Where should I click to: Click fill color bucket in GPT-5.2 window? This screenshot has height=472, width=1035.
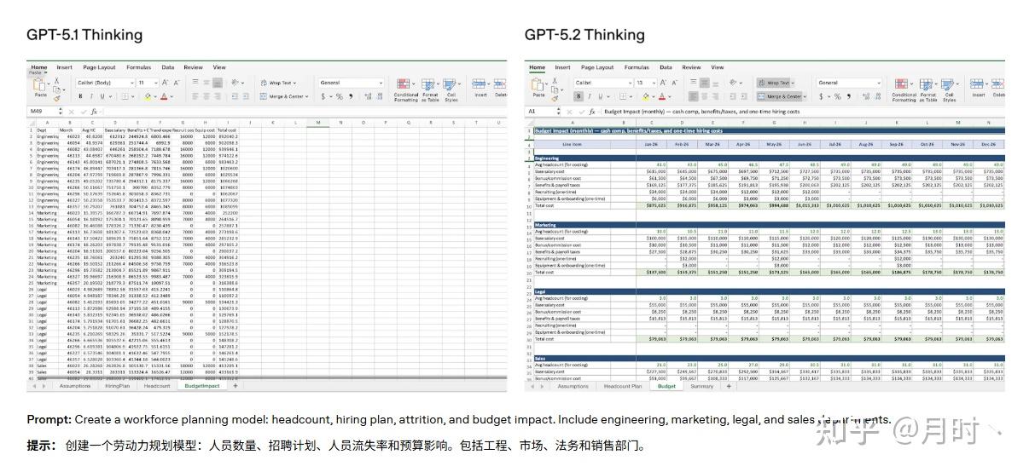(645, 96)
